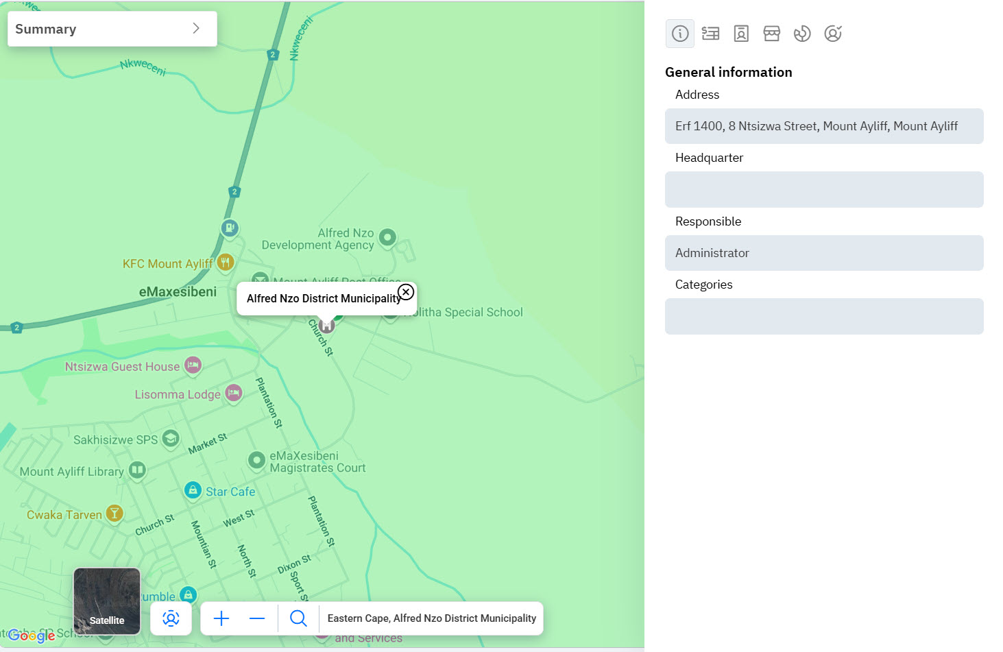This screenshot has width=1003, height=652.
Task: Open the General information panel
Action: (679, 33)
